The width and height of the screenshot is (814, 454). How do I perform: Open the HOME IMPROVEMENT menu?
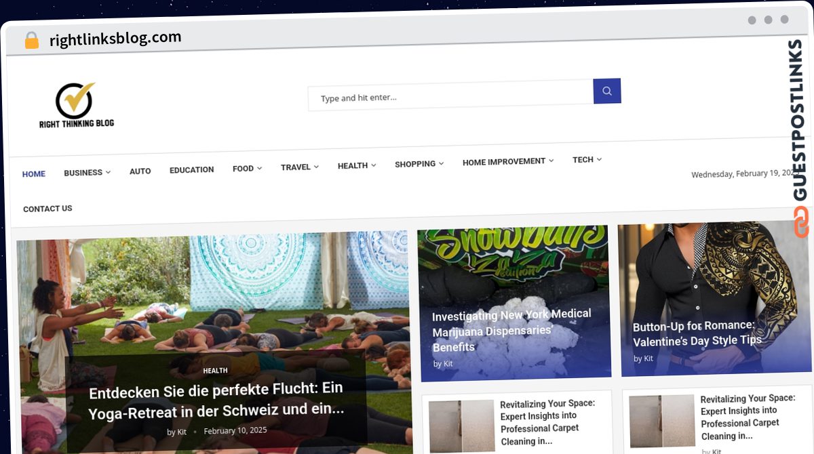[x=504, y=161]
